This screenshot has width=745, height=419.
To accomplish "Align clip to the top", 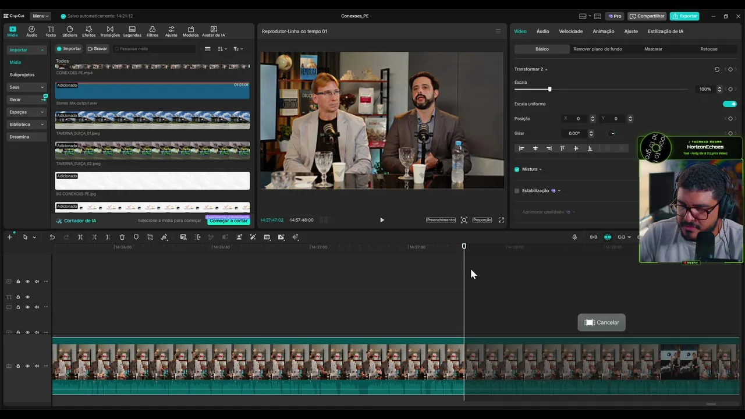I will (x=562, y=148).
